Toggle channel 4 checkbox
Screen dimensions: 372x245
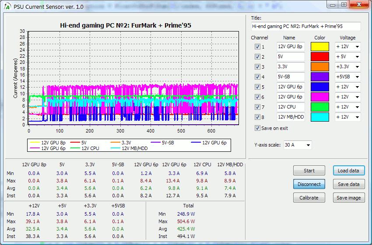257,77
